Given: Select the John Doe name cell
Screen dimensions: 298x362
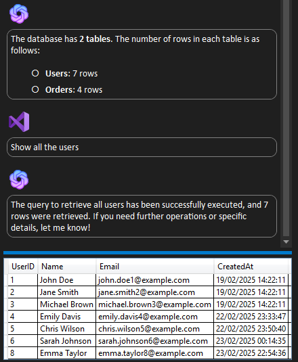Looking at the screenshot, I should [x=67, y=280].
